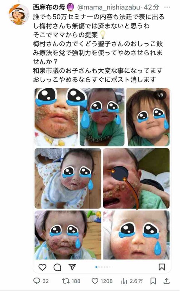Screen dimensions: 180x291
Task: Like the tweet with 1208 likes
Action: click(x=102, y=281)
